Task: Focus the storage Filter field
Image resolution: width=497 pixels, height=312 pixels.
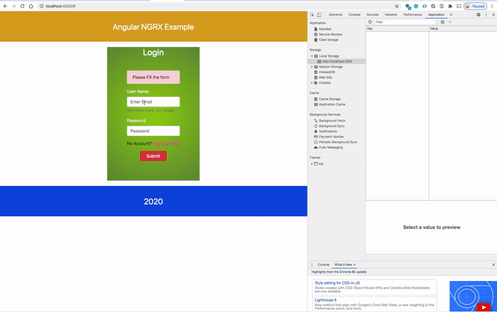Action: 405,22
